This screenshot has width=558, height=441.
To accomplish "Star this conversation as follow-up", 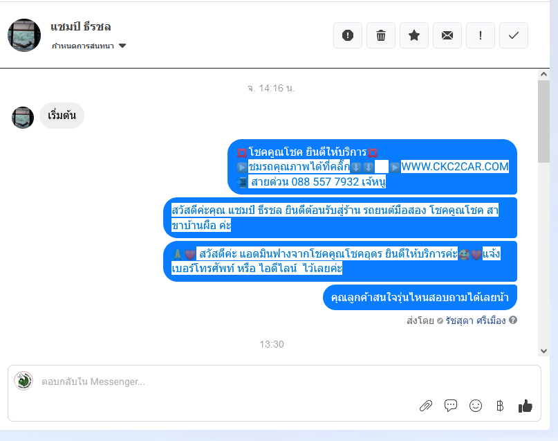I will pyautogui.click(x=414, y=35).
